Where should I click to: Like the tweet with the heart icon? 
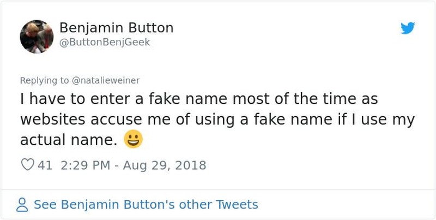[x=27, y=165]
